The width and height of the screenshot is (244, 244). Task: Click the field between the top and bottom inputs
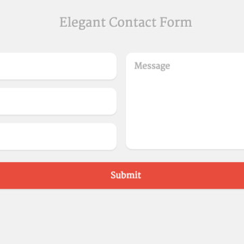[58, 101]
